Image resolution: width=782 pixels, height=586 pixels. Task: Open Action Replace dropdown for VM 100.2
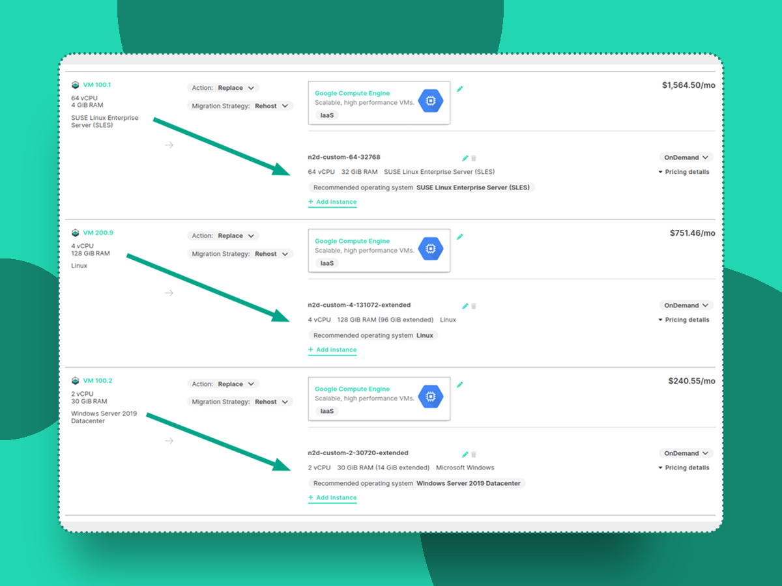click(x=223, y=384)
